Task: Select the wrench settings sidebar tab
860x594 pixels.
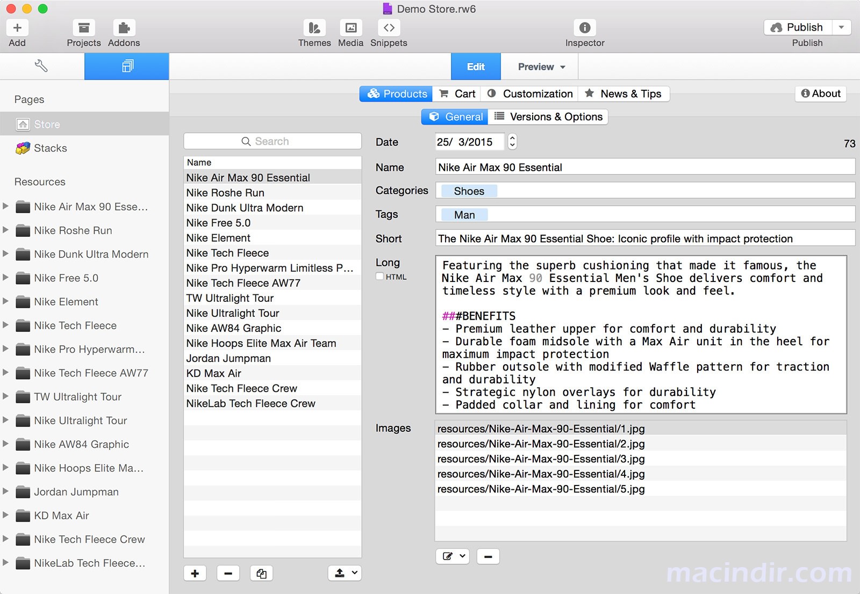Action: tap(42, 67)
